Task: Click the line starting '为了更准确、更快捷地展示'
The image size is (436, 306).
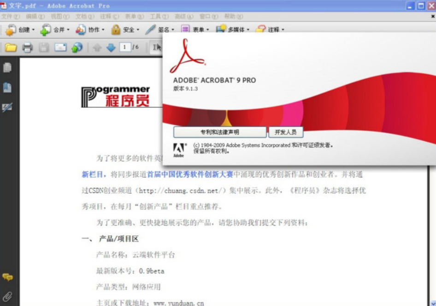Action: click(202, 223)
